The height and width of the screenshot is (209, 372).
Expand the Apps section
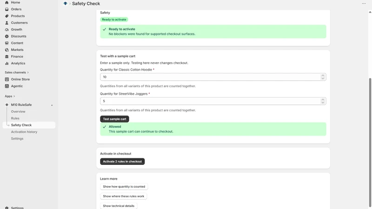point(10,96)
